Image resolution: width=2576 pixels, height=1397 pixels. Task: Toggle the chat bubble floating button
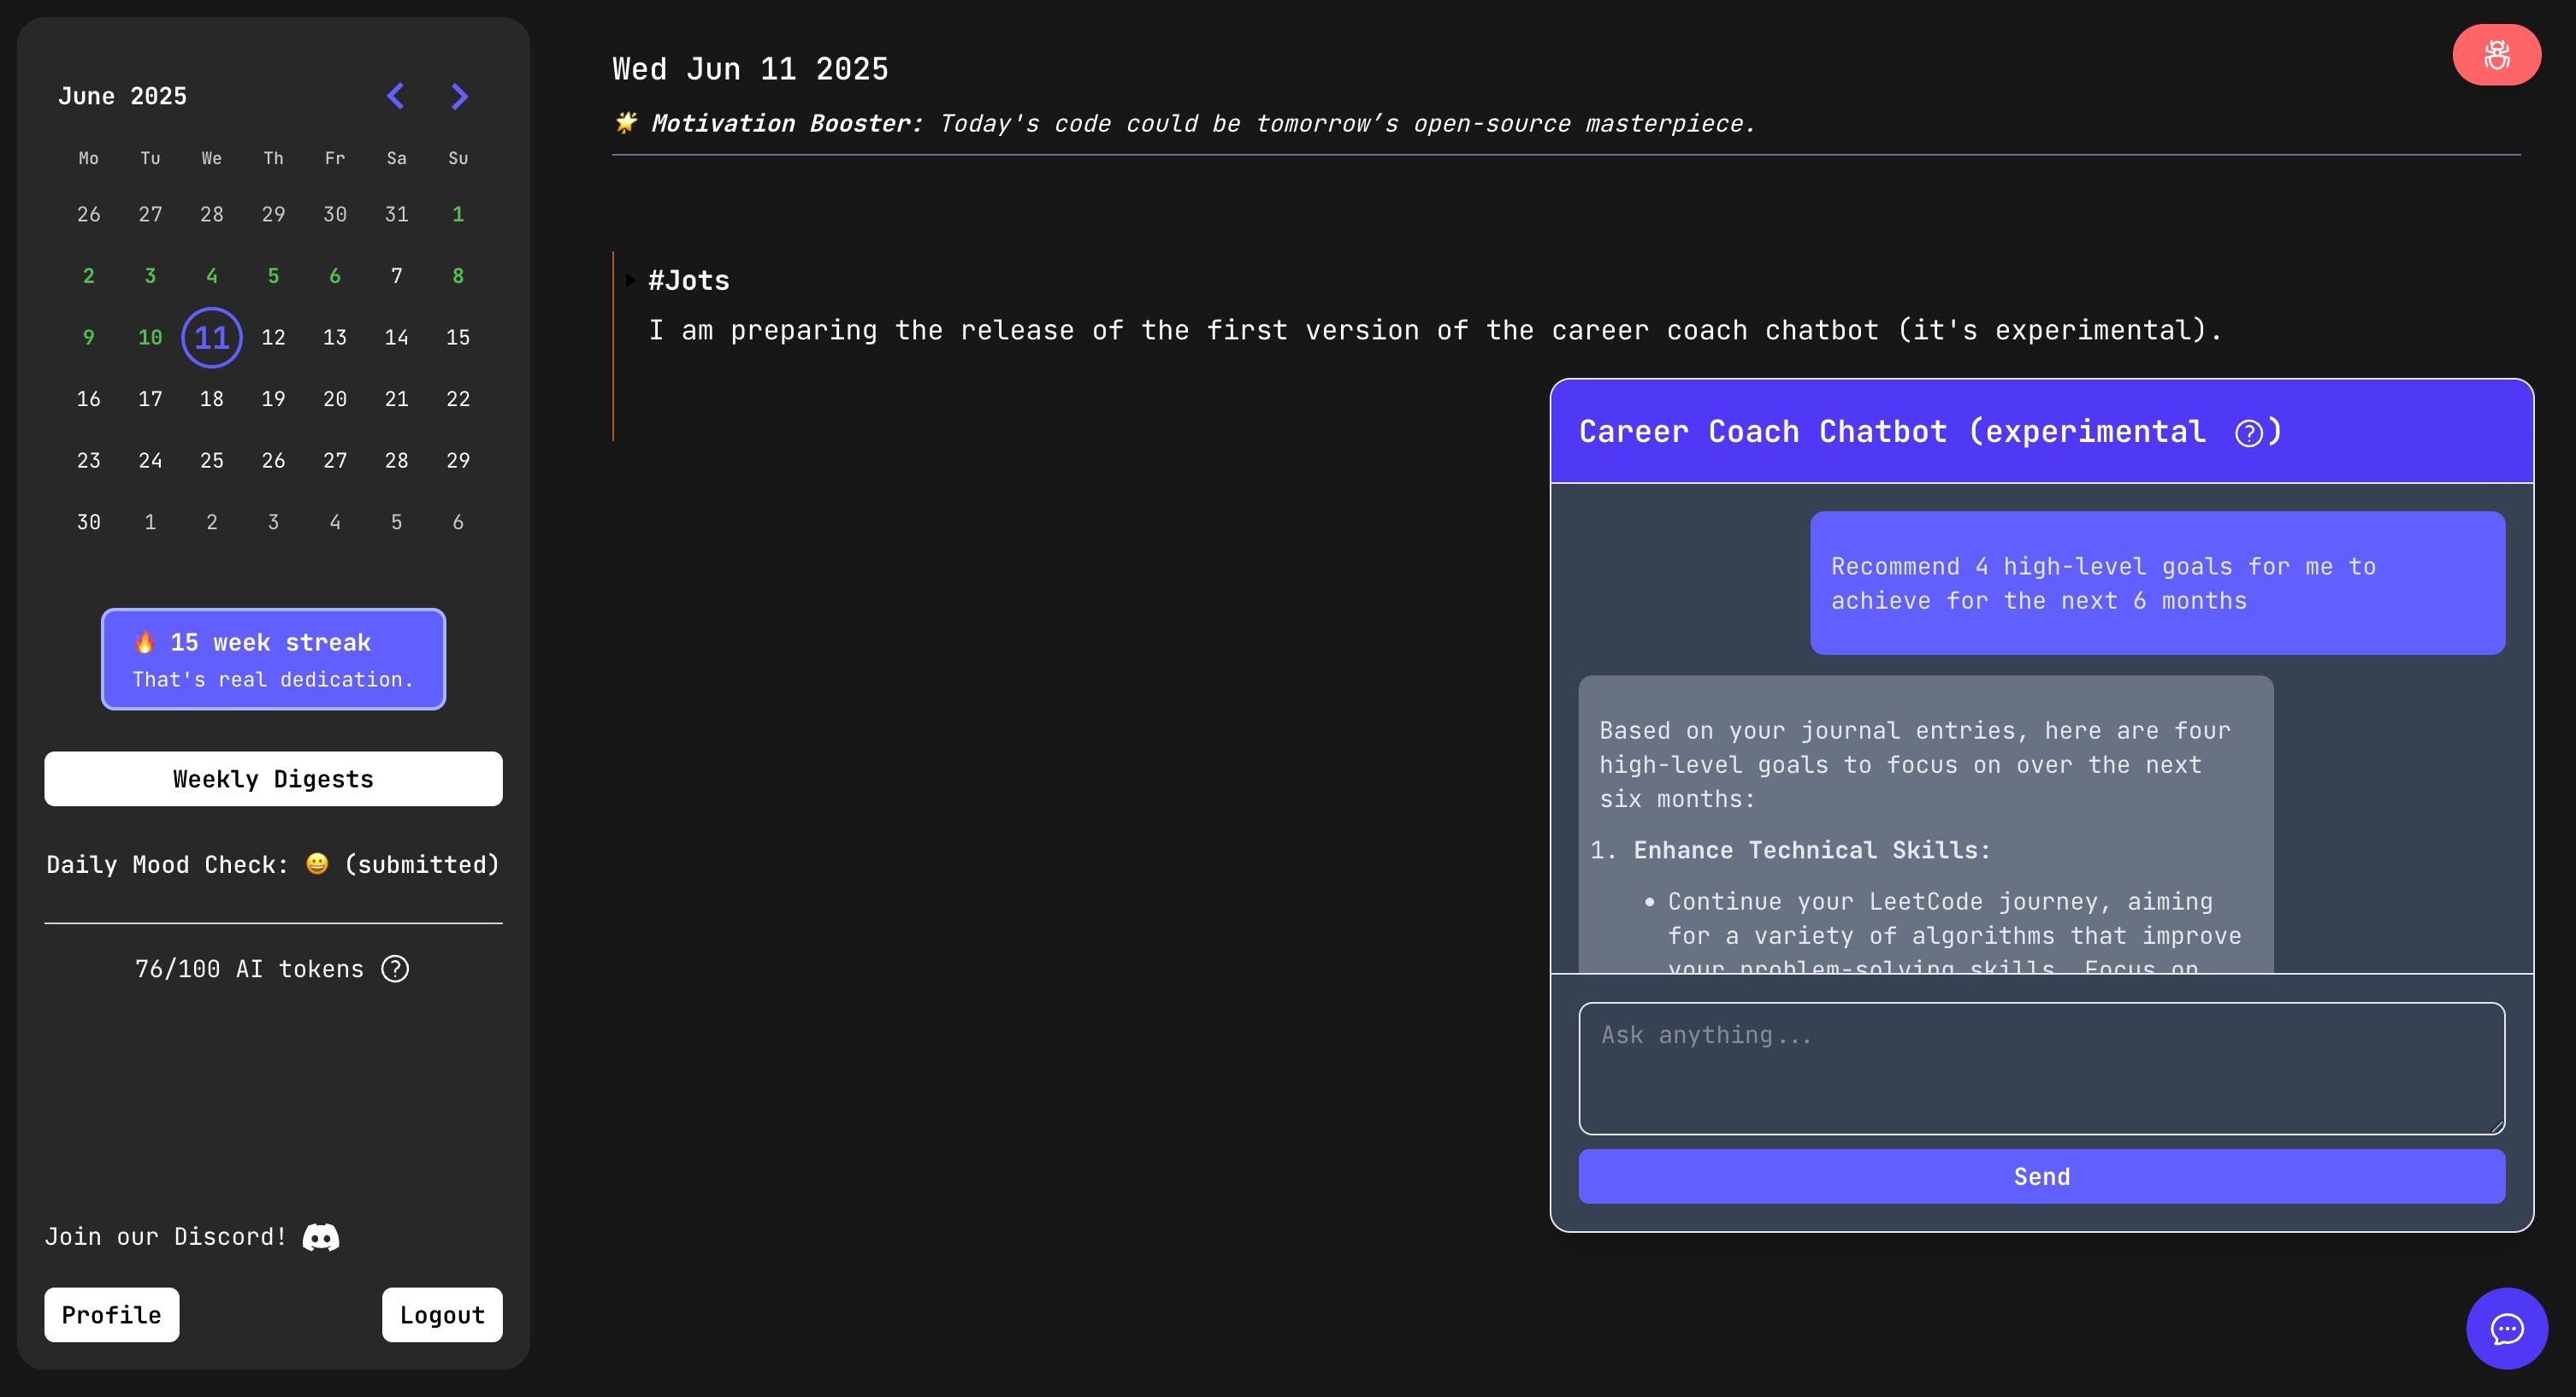pyautogui.click(x=2506, y=1328)
